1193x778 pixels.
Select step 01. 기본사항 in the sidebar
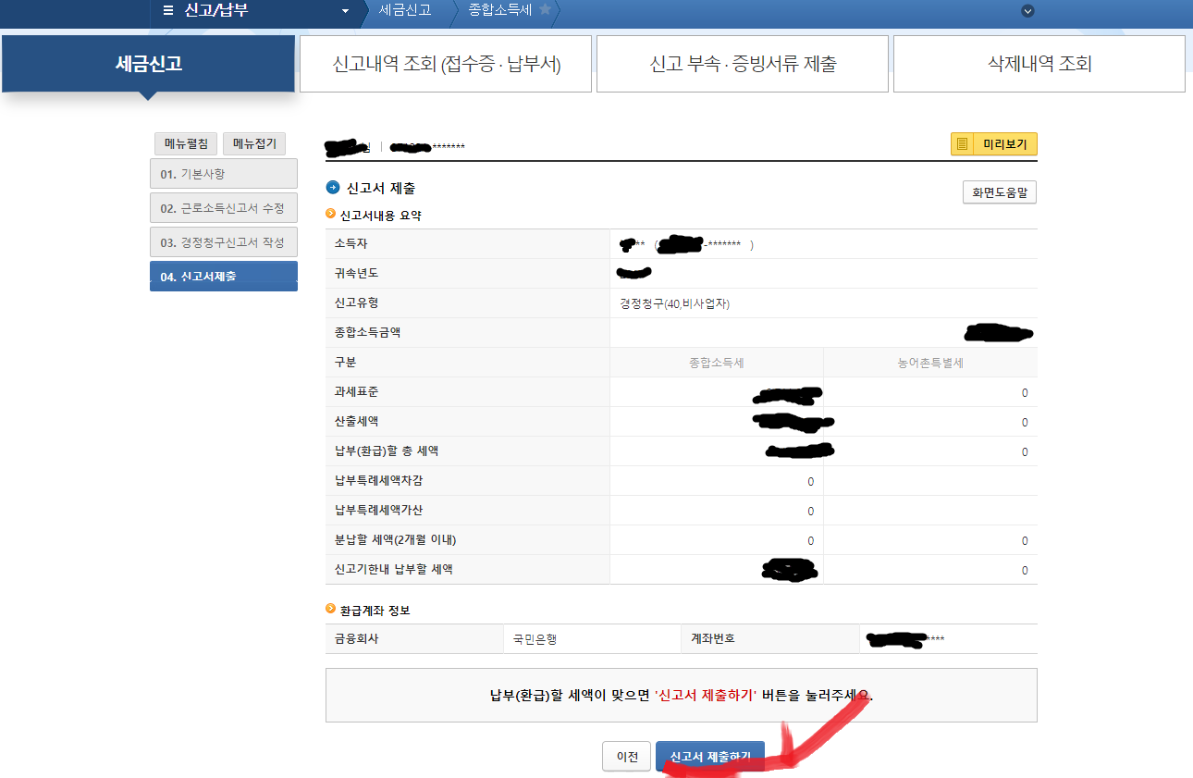point(223,173)
